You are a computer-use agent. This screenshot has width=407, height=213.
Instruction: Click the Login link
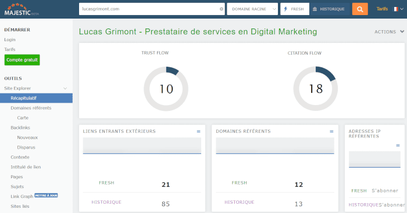pos(10,39)
